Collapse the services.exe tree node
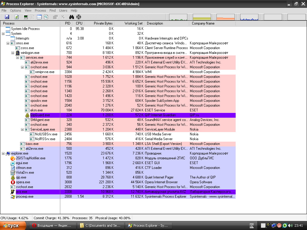This screenshot has width=307, height=230. coord(18,57)
